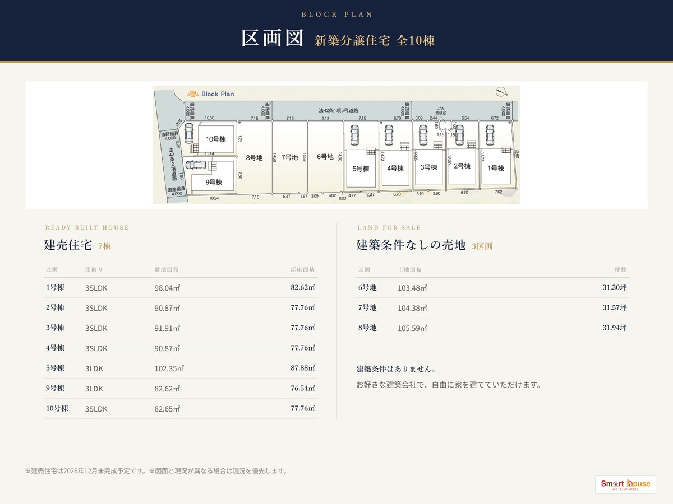Click 5号棟 in the house table
This screenshot has width=673, height=504.
coord(55,368)
